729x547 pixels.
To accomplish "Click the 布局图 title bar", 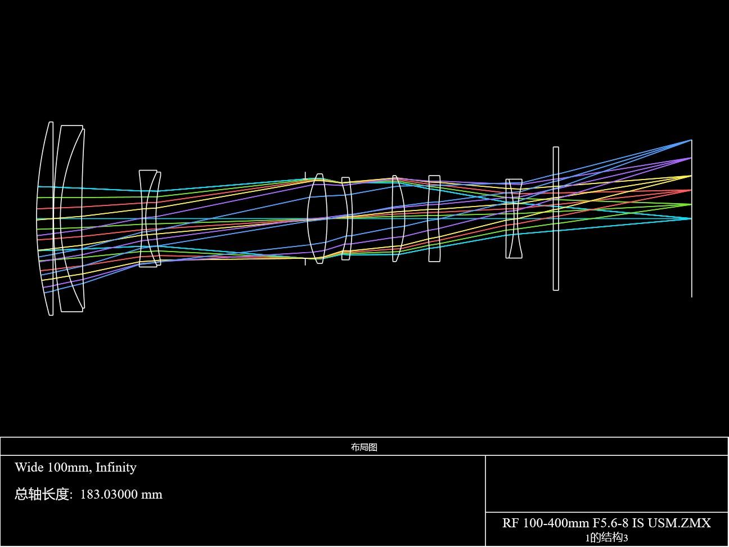I will [364, 447].
